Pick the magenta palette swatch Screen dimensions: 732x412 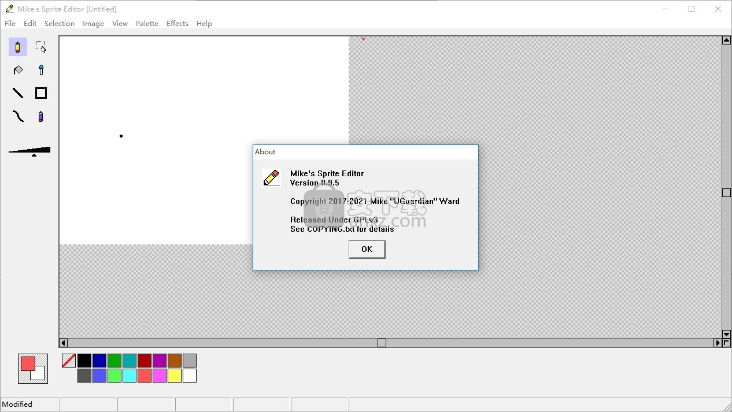[160, 376]
